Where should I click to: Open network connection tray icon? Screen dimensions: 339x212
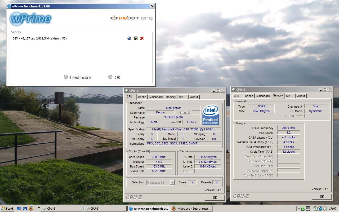click(x=320, y=209)
